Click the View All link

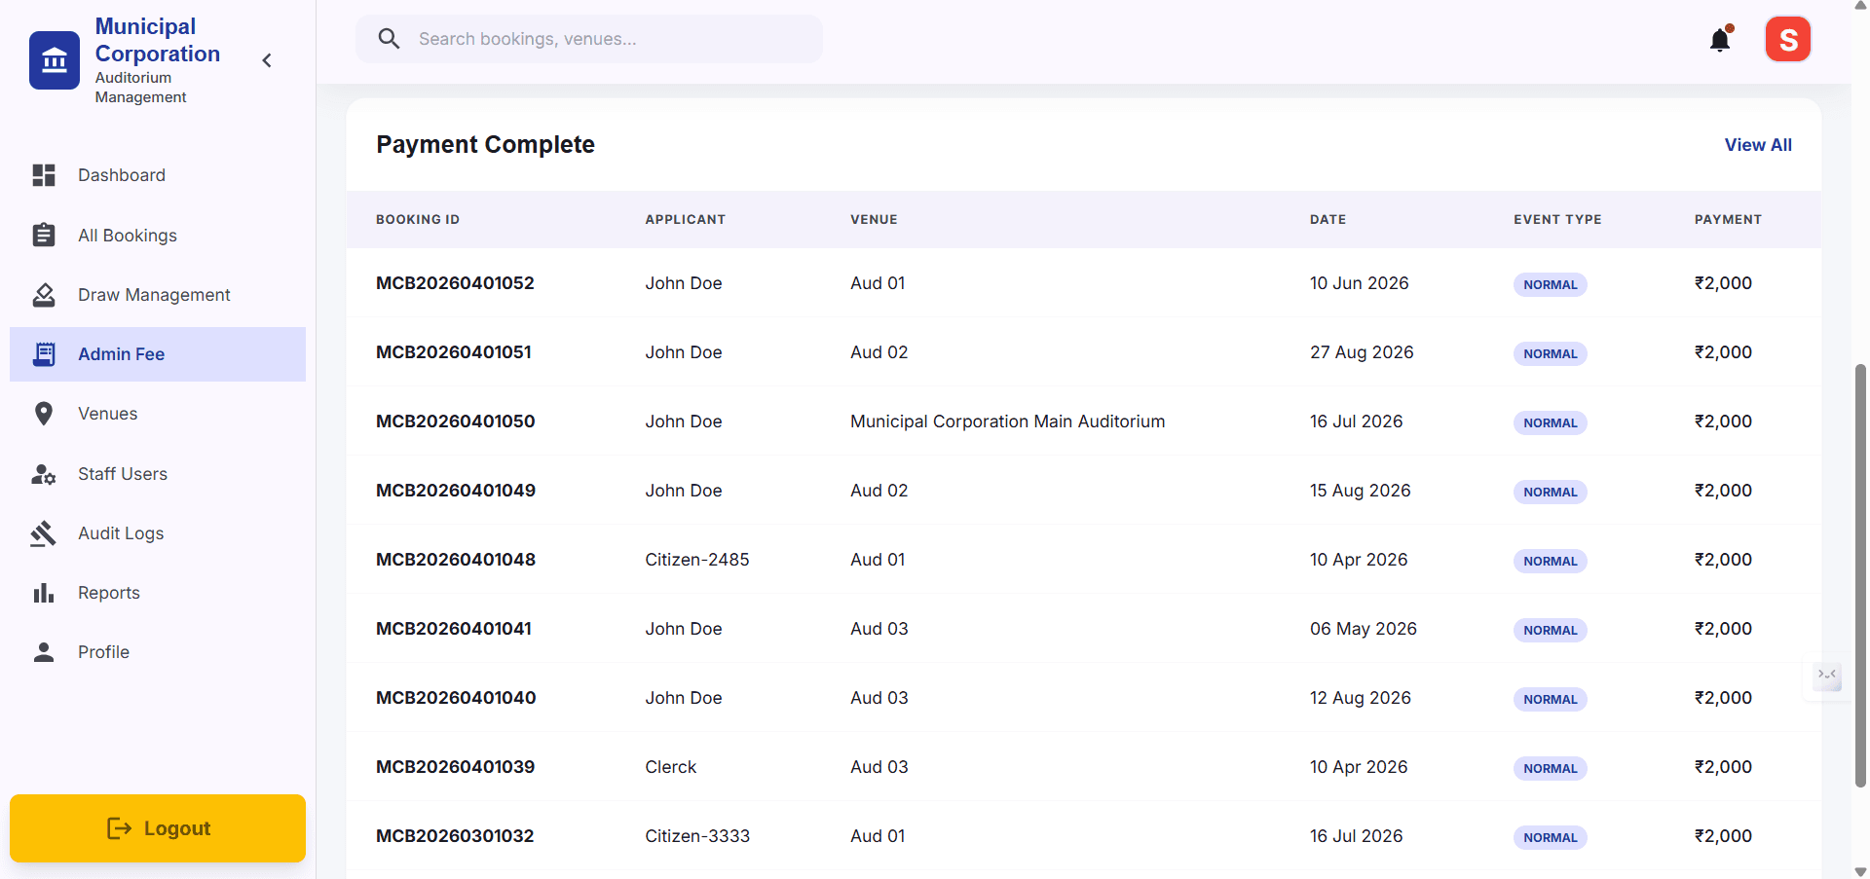click(x=1758, y=145)
